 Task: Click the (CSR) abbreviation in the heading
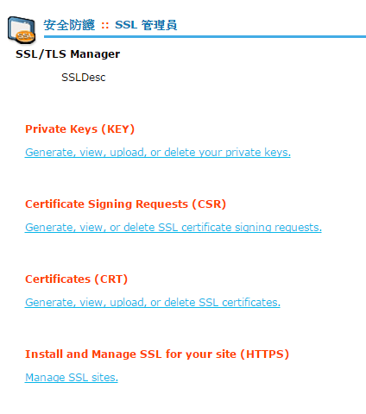coord(209,204)
